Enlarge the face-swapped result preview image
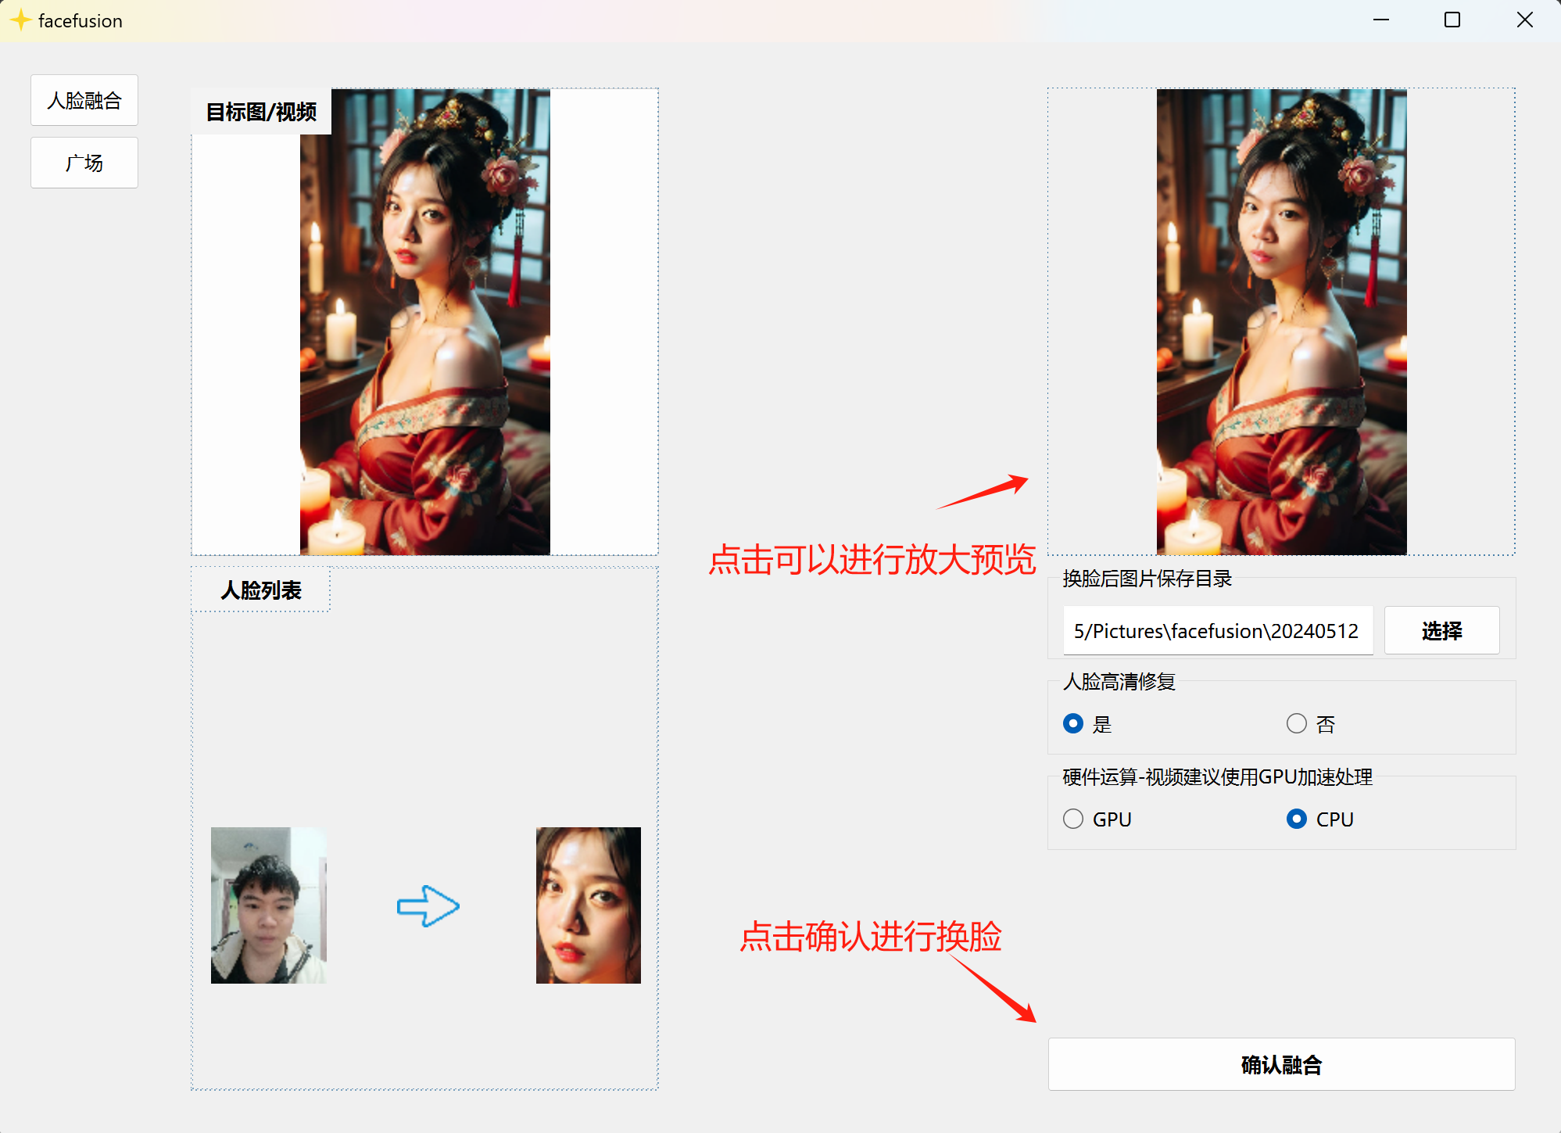This screenshot has width=1561, height=1133. coord(1282,322)
